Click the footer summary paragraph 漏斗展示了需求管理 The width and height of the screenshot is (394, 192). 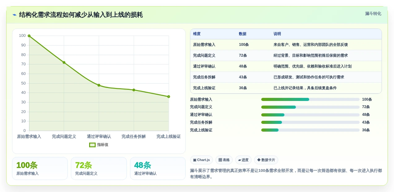click(286, 174)
